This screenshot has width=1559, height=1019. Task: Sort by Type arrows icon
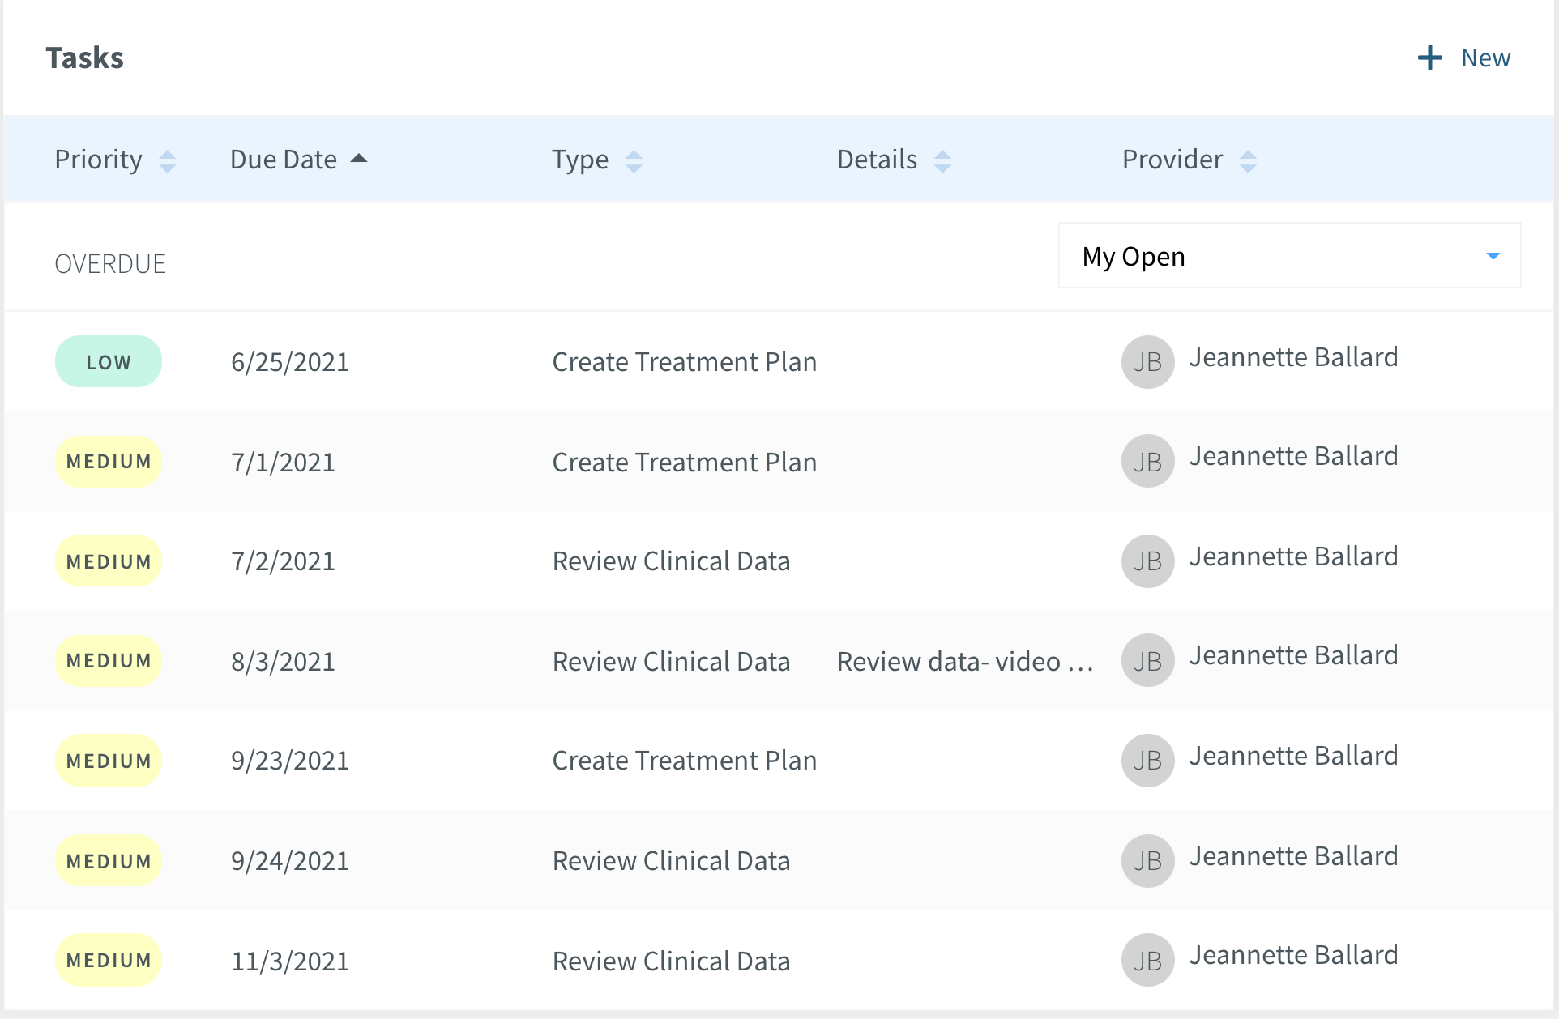click(634, 161)
